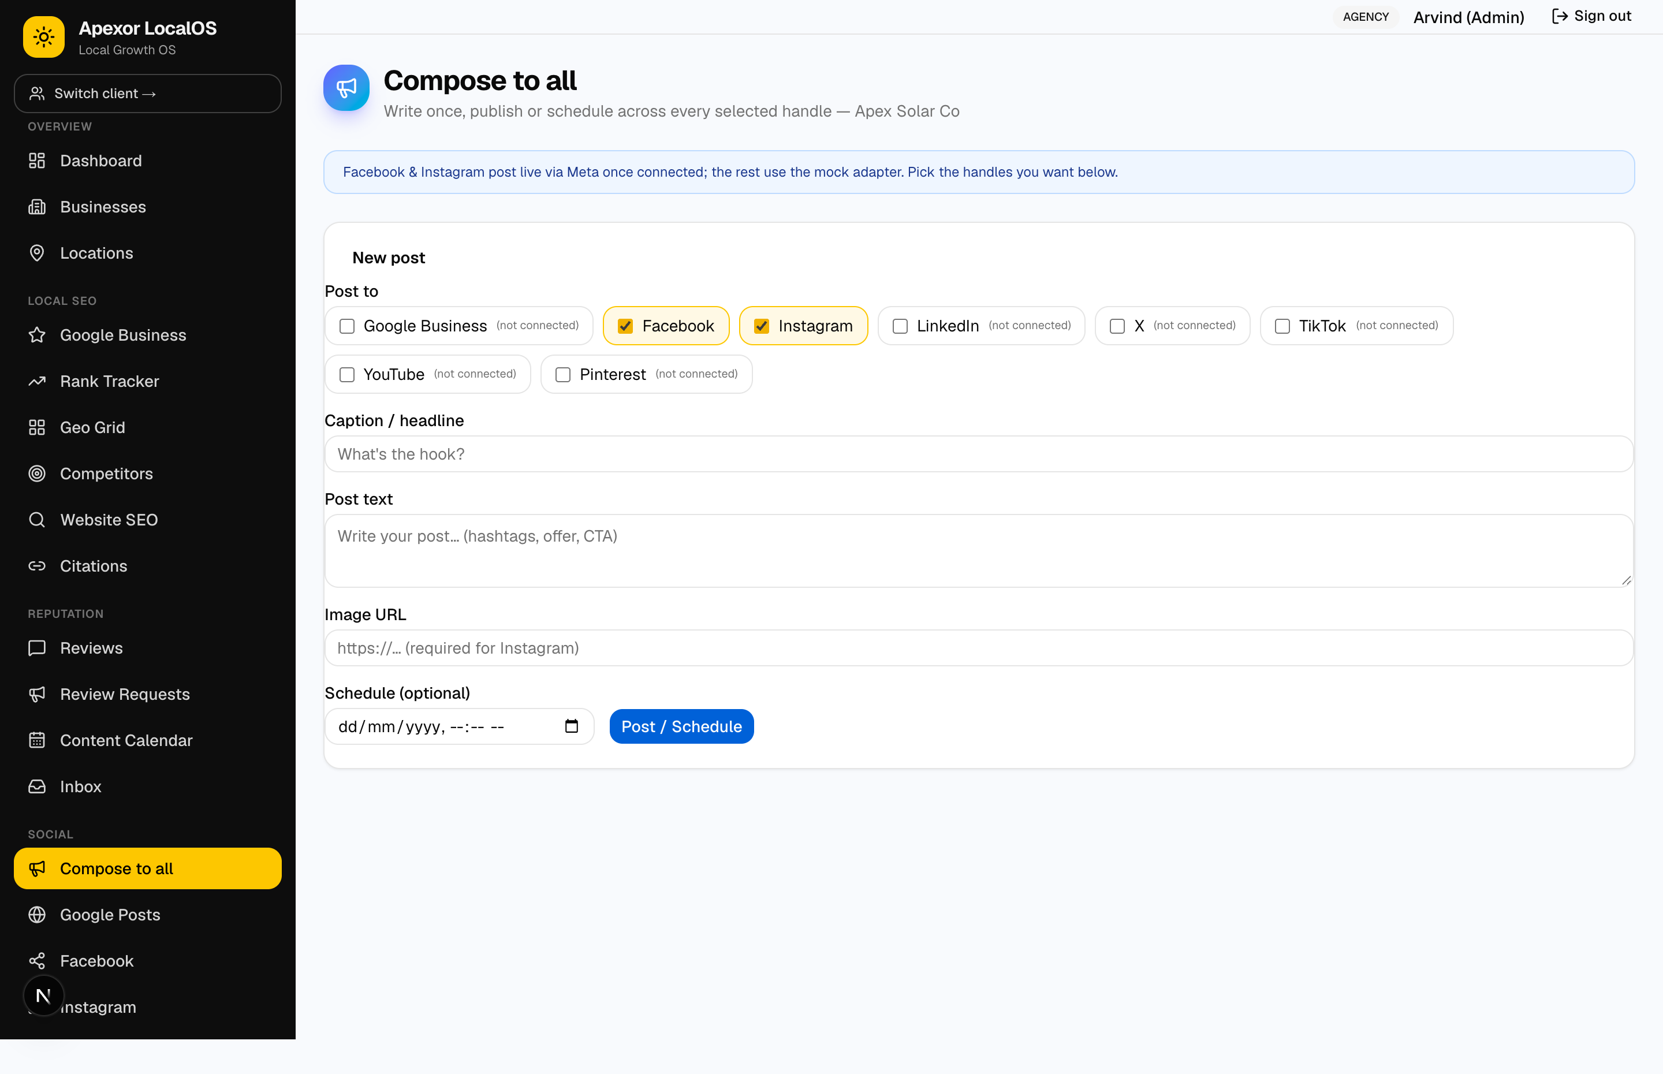Viewport: 1663px width, 1074px height.
Task: Open the calendar picker in Schedule field
Action: coord(572,726)
